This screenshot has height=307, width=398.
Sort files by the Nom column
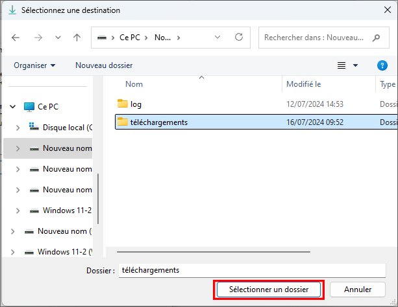(134, 84)
